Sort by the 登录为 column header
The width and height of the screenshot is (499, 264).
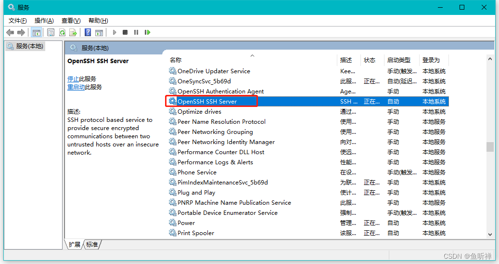[x=431, y=60]
